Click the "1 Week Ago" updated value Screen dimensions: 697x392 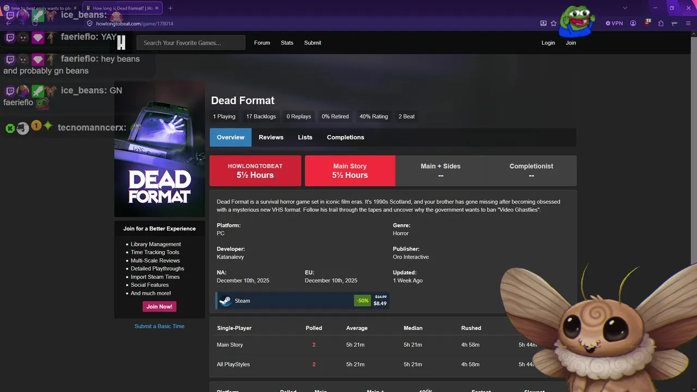pos(408,280)
